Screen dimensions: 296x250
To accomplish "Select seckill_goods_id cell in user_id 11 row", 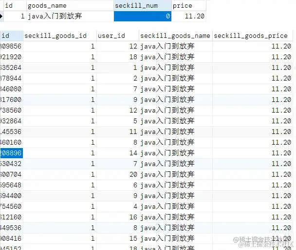I will [x=60, y=132].
